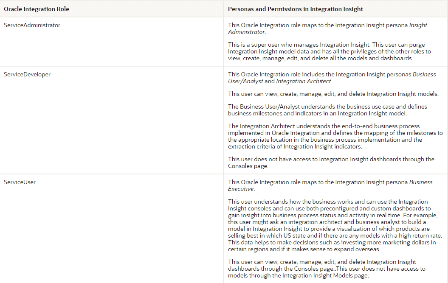
Task: Click the "Personas and Permissions in Integration Insight" header
Action: pyautogui.click(x=296, y=9)
